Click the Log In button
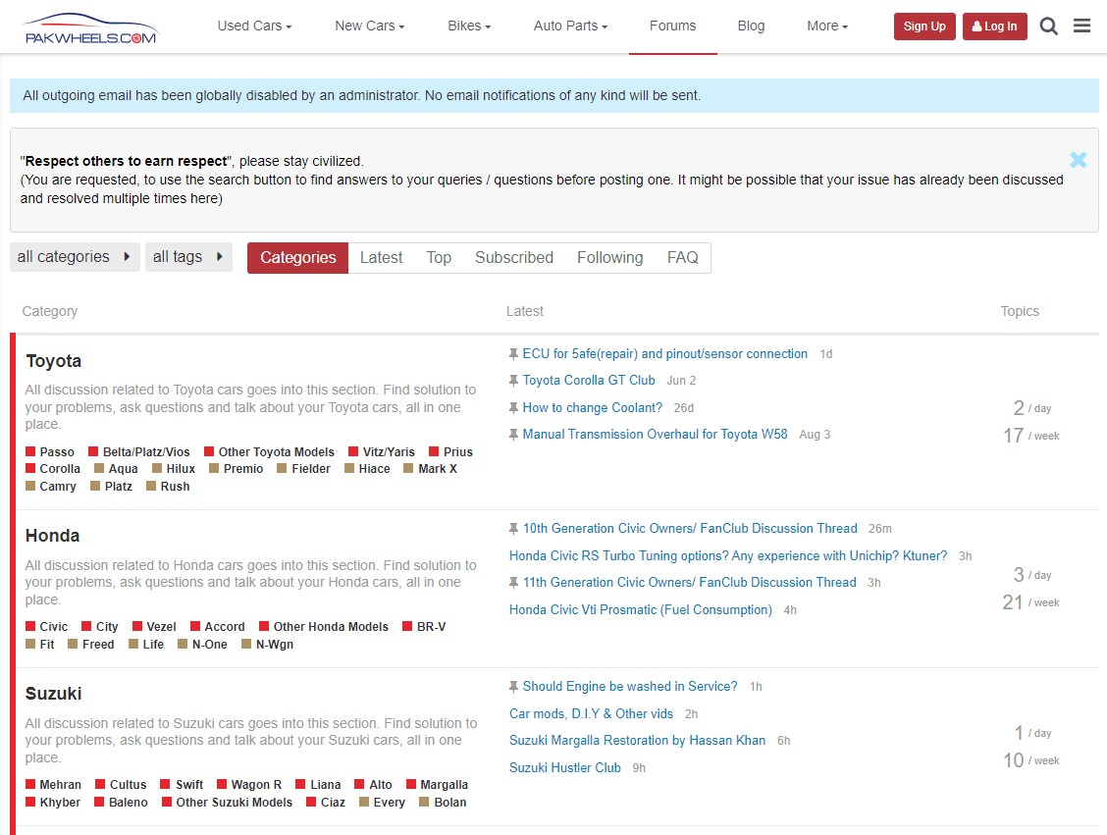1107x835 pixels. tap(995, 26)
